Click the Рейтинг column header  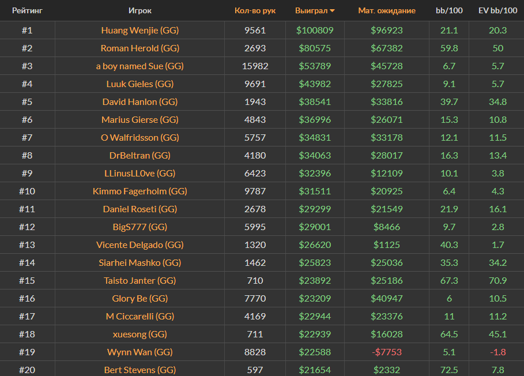(x=27, y=10)
